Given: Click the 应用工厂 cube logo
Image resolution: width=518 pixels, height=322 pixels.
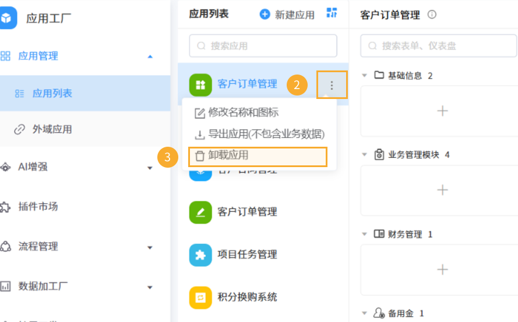Looking at the screenshot, I should click(x=7, y=18).
